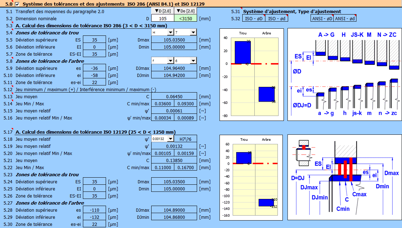Toggle the section 5.0 checkbox
The image size is (402, 228).
click(17, 4)
